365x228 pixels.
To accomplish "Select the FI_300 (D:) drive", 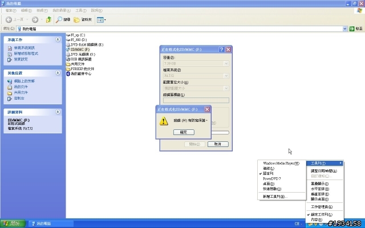I will click(76, 40).
